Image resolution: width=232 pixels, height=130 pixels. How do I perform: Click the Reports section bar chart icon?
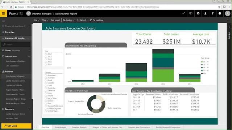[3, 71]
